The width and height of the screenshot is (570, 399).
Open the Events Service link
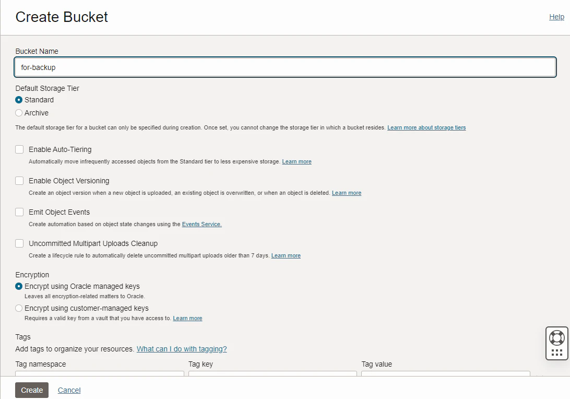(202, 224)
